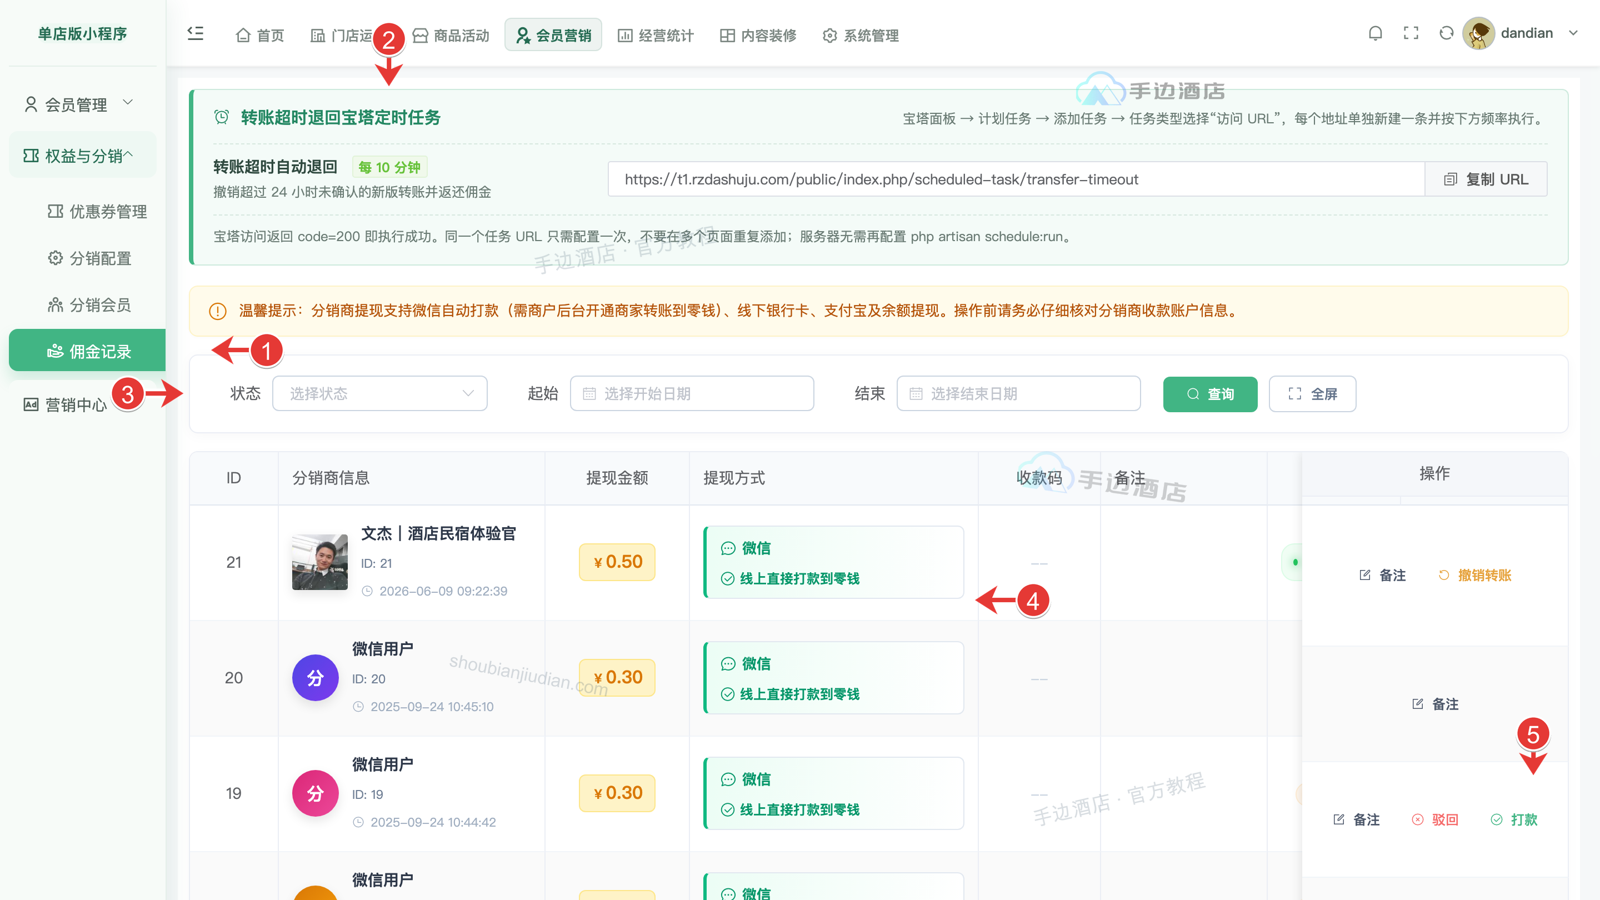This screenshot has height=900, width=1600.
Task: Open 系统管理 tab
Action: [x=860, y=36]
